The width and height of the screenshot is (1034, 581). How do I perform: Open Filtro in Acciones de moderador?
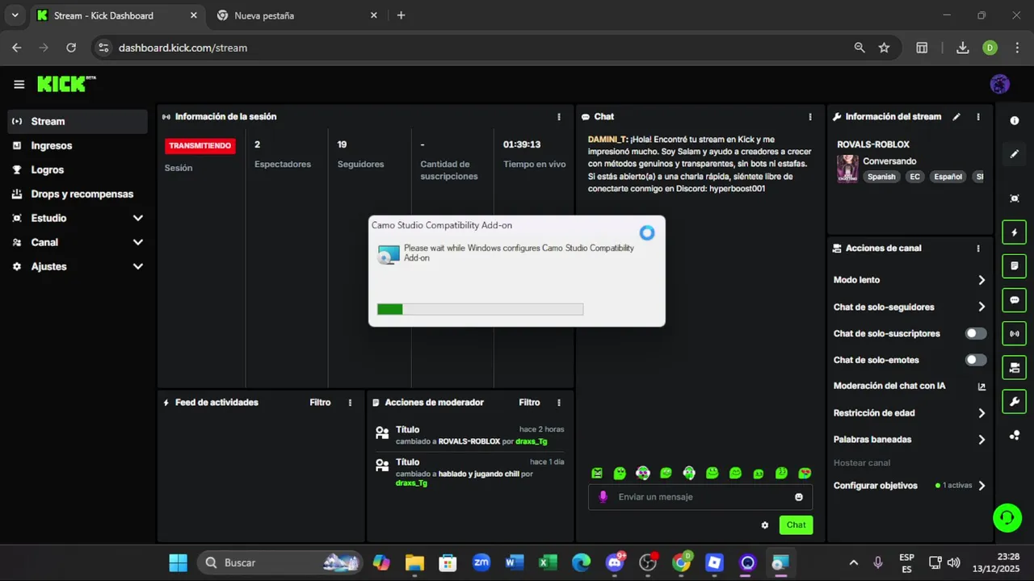529,403
